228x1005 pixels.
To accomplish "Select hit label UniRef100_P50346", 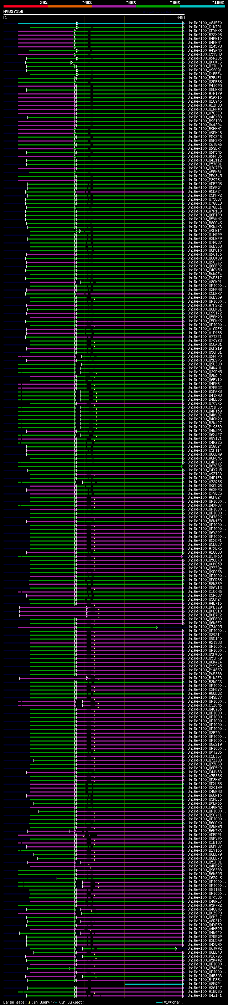I will click(x=204, y=137).
